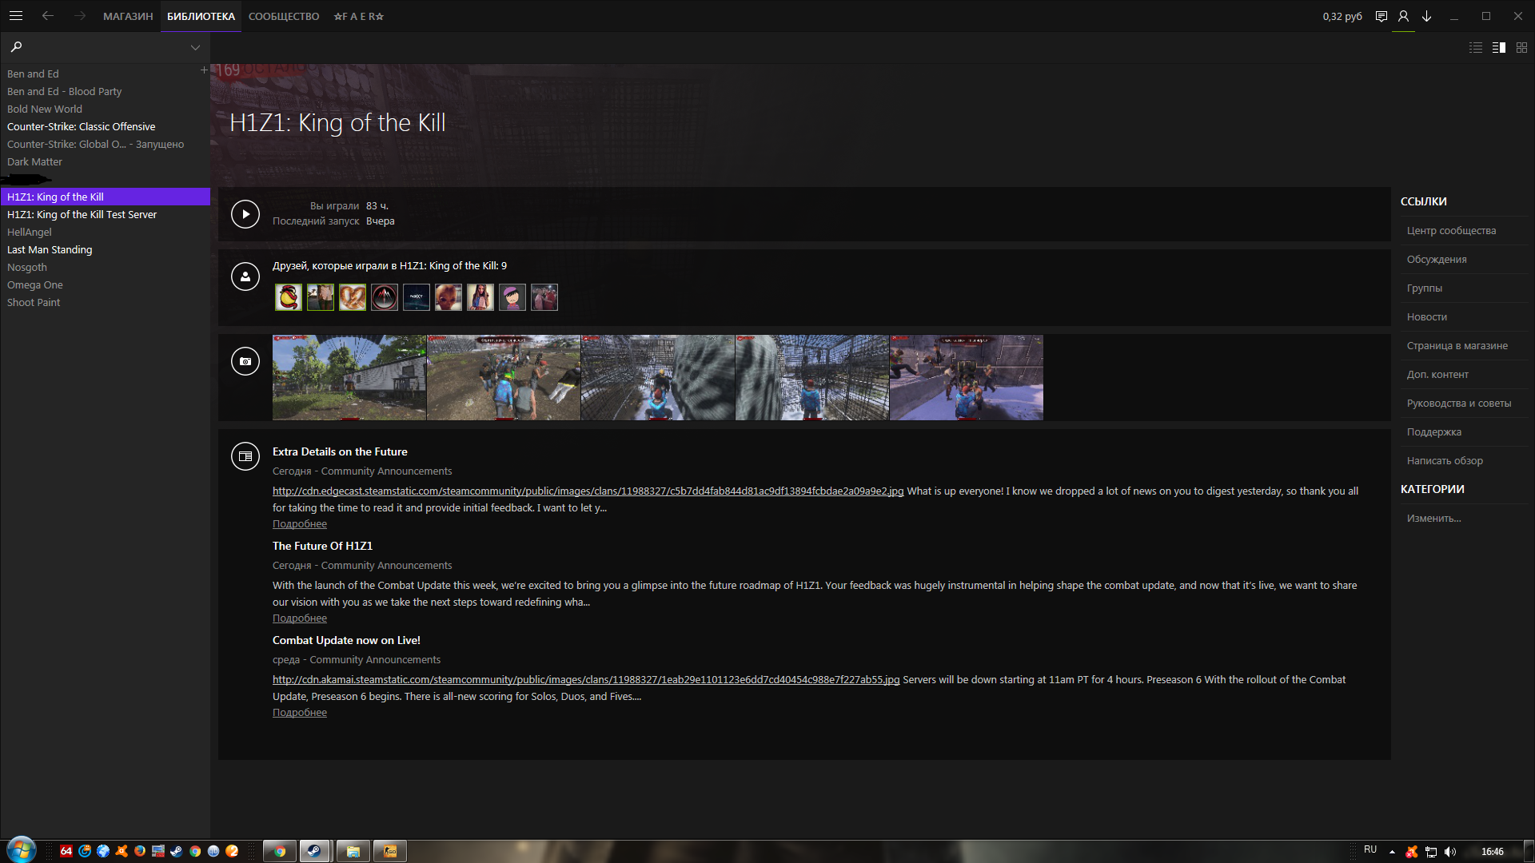
Task: Click Подробнее under Combat Update now on Live!
Action: [x=300, y=713]
